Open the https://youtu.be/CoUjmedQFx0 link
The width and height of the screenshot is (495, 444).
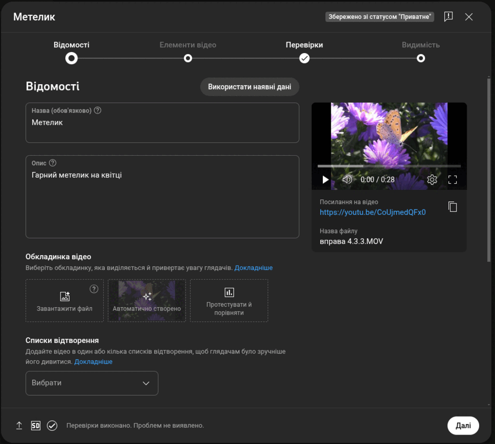tap(372, 213)
